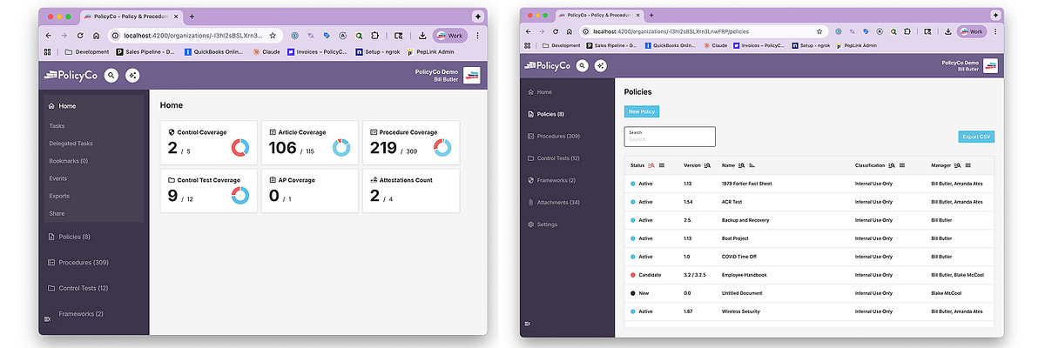
Task: Click the Name column sort icon
Action: point(752,165)
